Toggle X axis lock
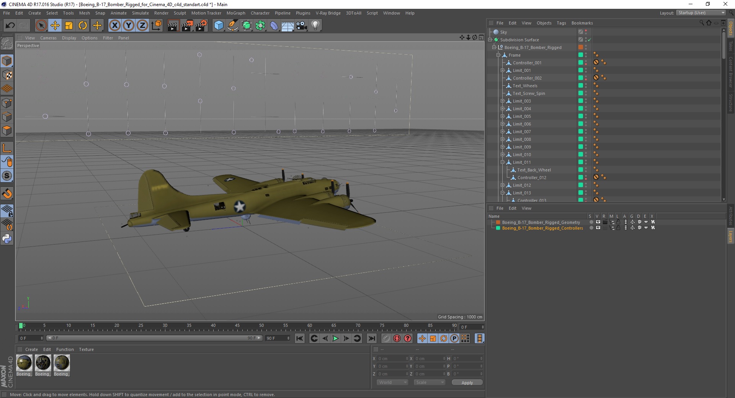 pyautogui.click(x=114, y=26)
